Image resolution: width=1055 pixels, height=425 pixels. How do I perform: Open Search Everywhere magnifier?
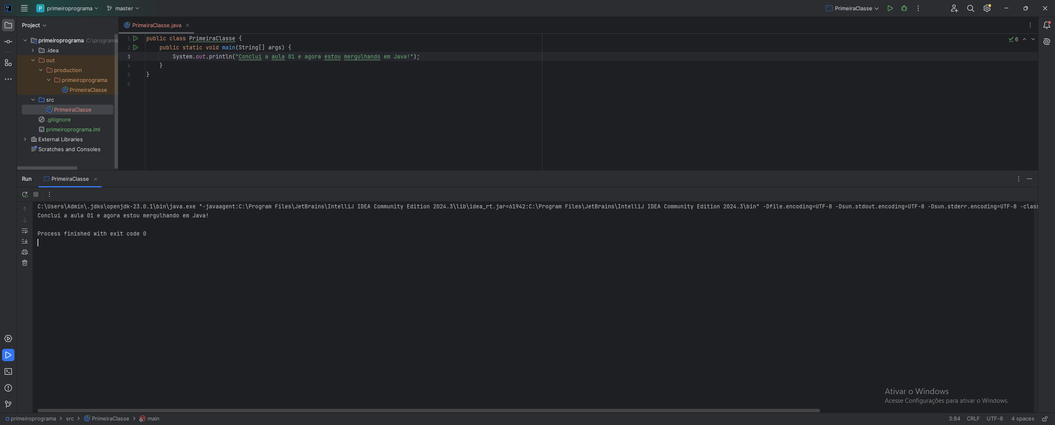pos(971,8)
